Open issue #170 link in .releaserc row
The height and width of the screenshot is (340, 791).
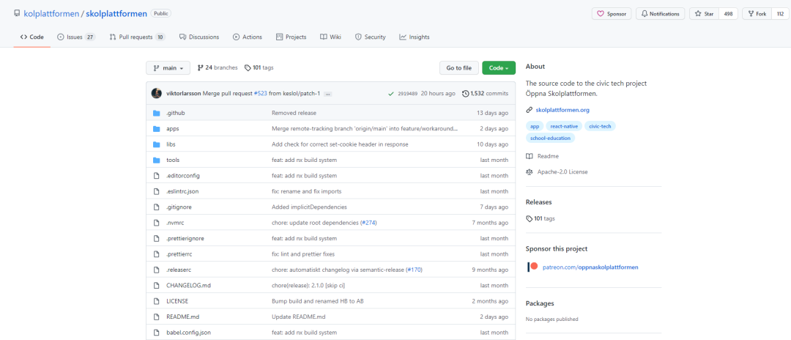click(414, 270)
